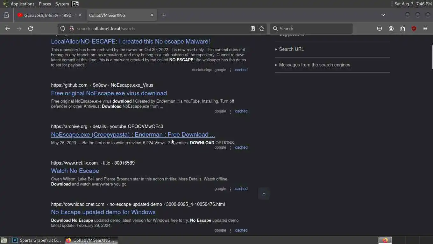Click the show desktop icon in bottom panel
Screen dimensions: 433x244
tap(4, 240)
